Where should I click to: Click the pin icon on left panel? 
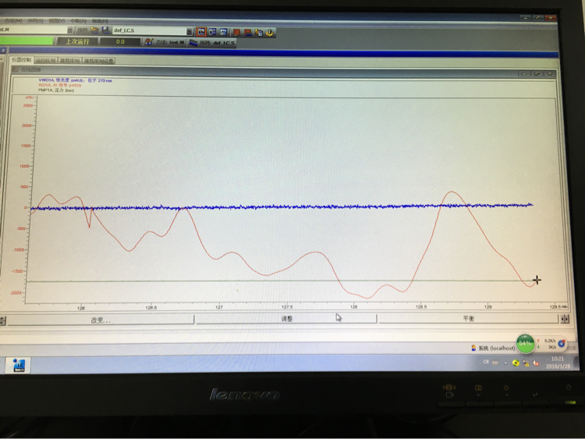click(x=2, y=51)
